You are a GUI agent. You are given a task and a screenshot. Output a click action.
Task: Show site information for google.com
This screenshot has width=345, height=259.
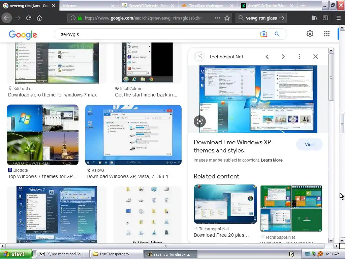point(73,18)
